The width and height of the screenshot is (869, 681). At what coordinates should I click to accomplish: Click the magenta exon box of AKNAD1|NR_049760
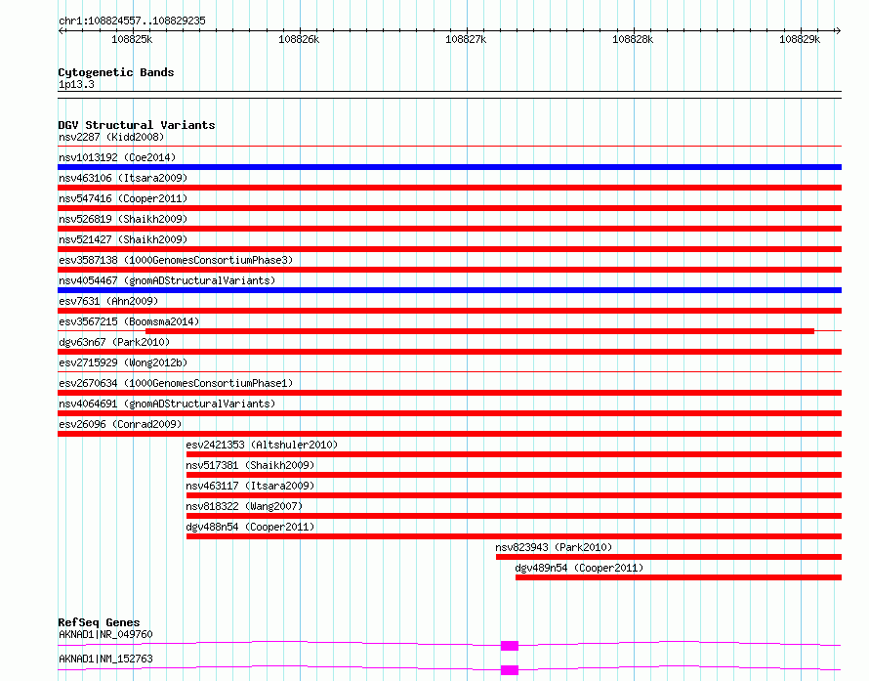click(x=510, y=646)
